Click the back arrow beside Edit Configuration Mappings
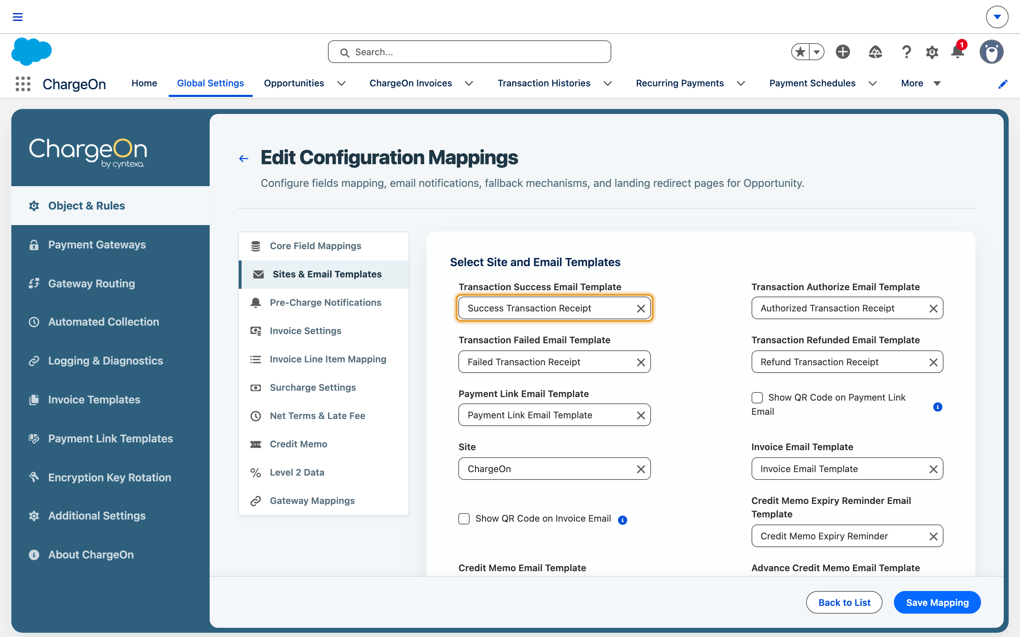This screenshot has width=1020, height=637. click(x=244, y=159)
